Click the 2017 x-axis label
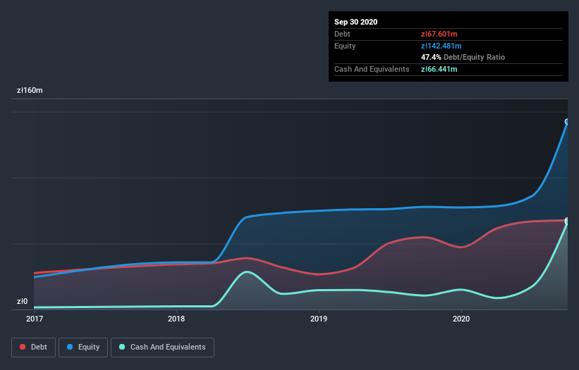 coord(35,319)
